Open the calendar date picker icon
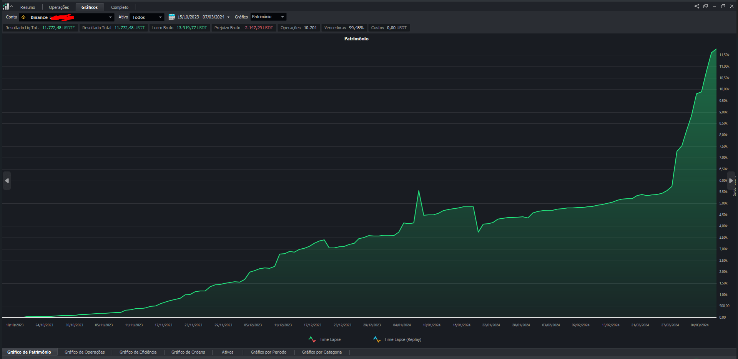The width and height of the screenshot is (738, 359). click(x=172, y=17)
